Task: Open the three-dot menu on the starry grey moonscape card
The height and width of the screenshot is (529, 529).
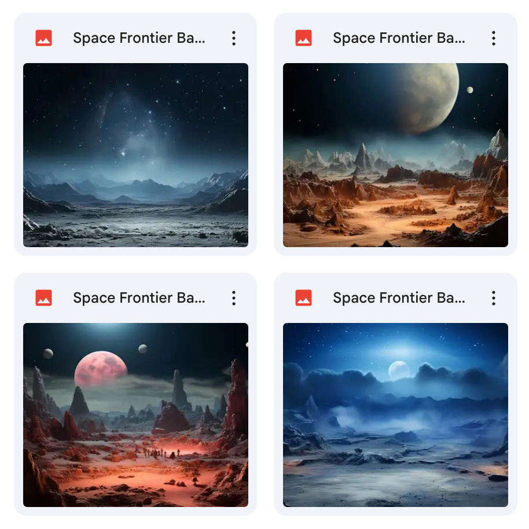Action: coord(234,38)
